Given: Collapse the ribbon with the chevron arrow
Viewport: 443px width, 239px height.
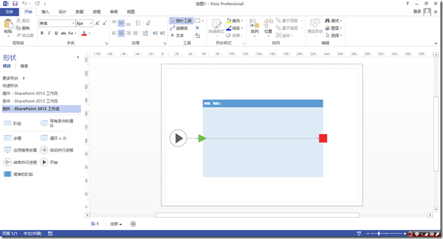Looking at the screenshot, I should (435, 43).
